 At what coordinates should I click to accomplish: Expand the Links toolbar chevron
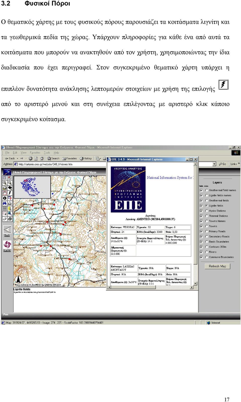pos(239,164)
